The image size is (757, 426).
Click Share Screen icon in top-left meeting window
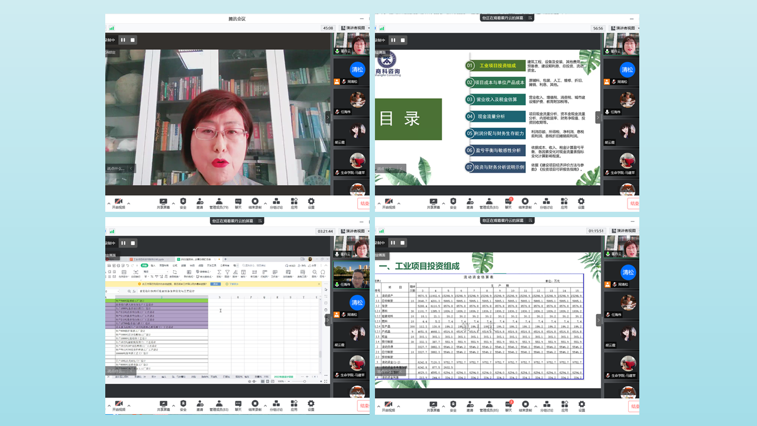point(163,202)
